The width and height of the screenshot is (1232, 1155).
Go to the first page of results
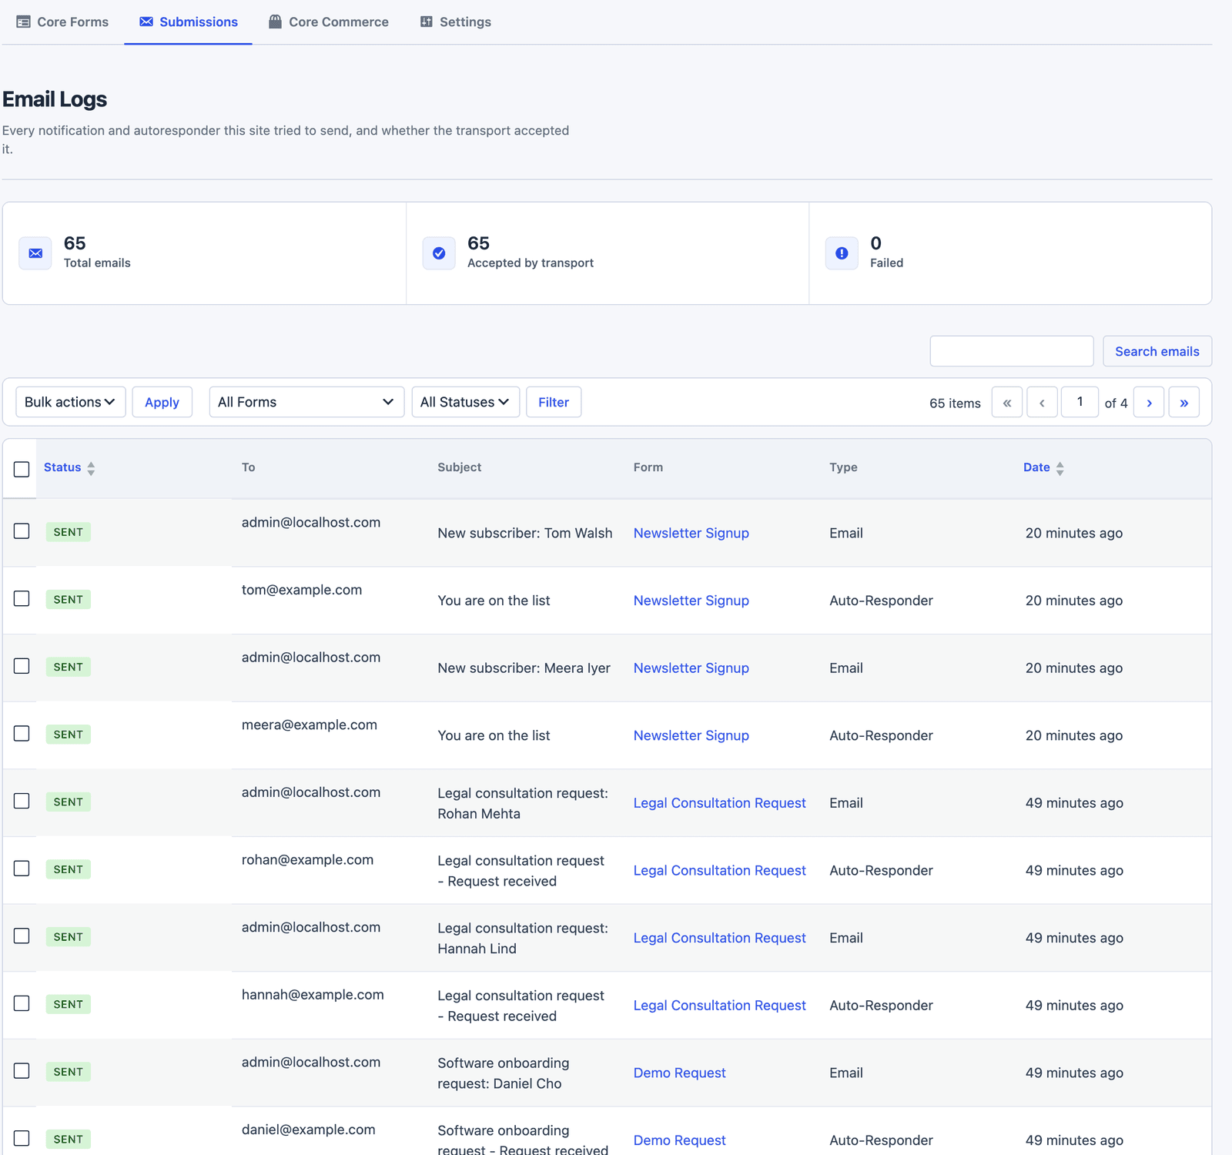pyautogui.click(x=1007, y=402)
